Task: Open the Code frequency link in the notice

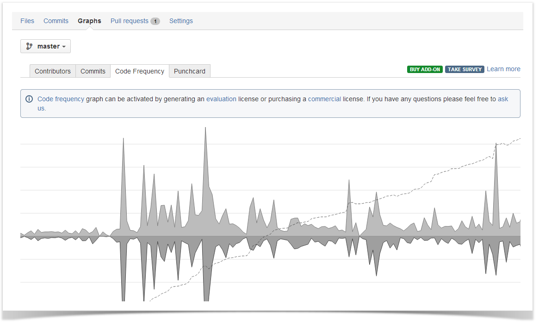Action: [x=61, y=99]
